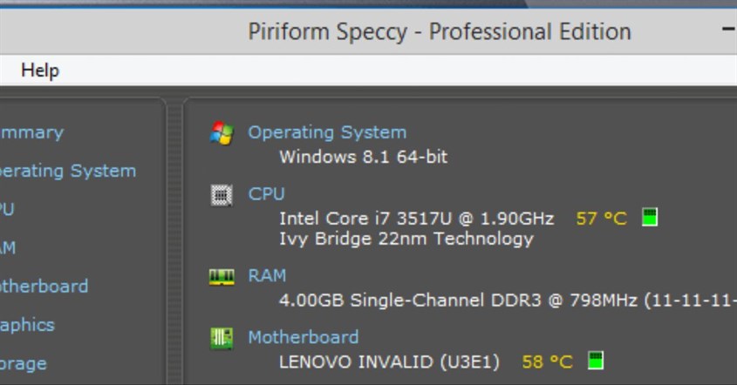Click the Motherboard temperature green status indicator
The width and height of the screenshot is (737, 385).
596,361
